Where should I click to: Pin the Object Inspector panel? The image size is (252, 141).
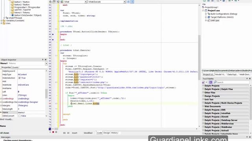click(x=43, y=60)
